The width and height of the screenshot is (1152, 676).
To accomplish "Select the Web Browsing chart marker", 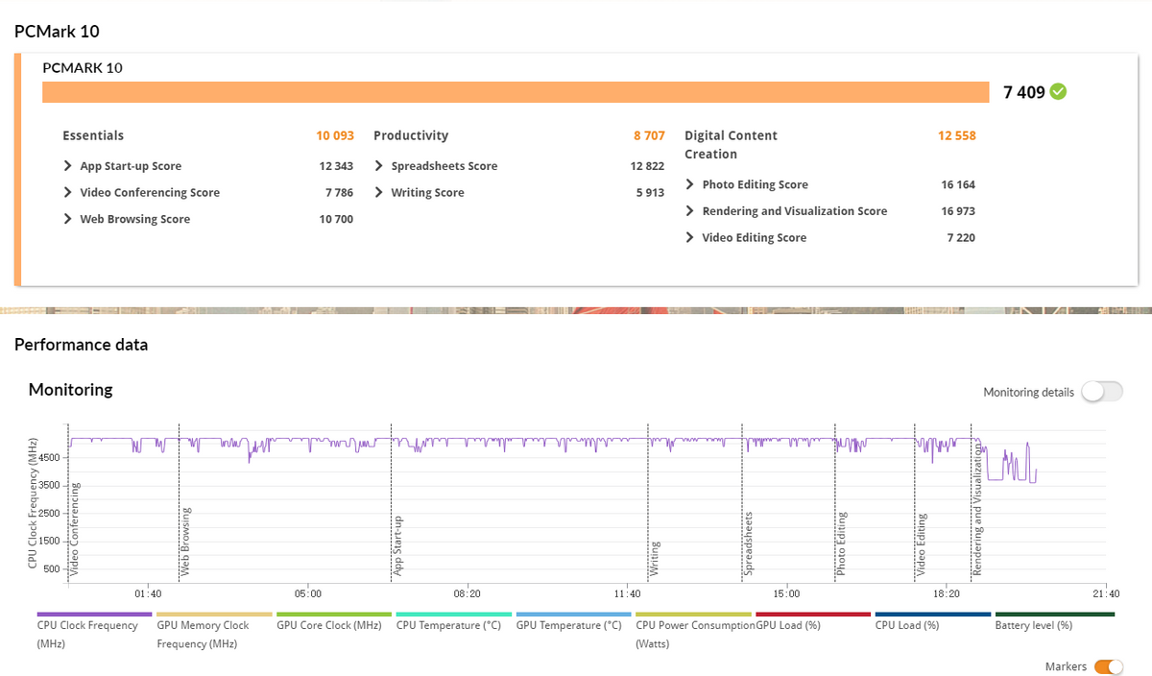I will point(186,542).
